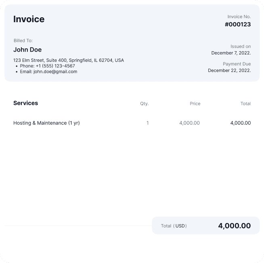The image size is (264, 263).
Task: Select the Hosting & Maintenance (1 yr) item
Action: coord(46,123)
